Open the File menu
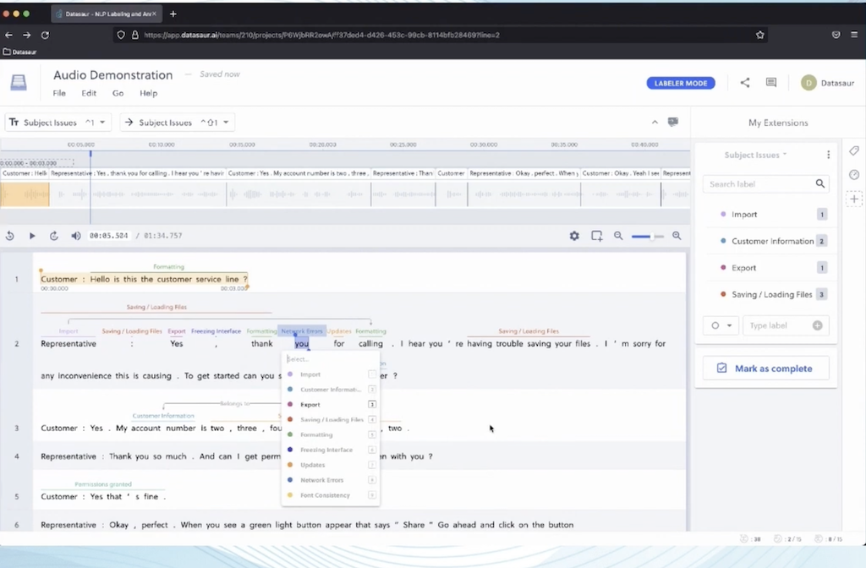The height and width of the screenshot is (568, 866). pos(58,93)
